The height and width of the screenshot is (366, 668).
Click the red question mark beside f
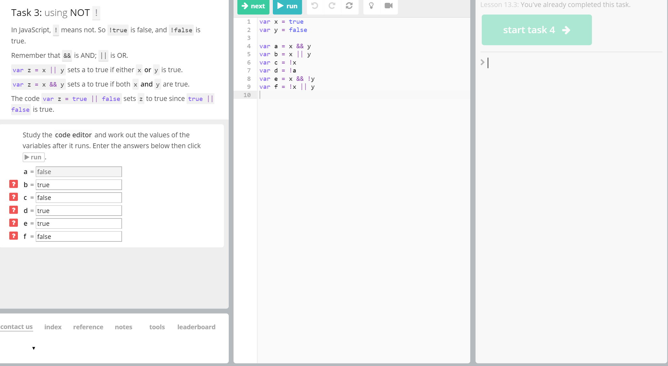tap(13, 236)
